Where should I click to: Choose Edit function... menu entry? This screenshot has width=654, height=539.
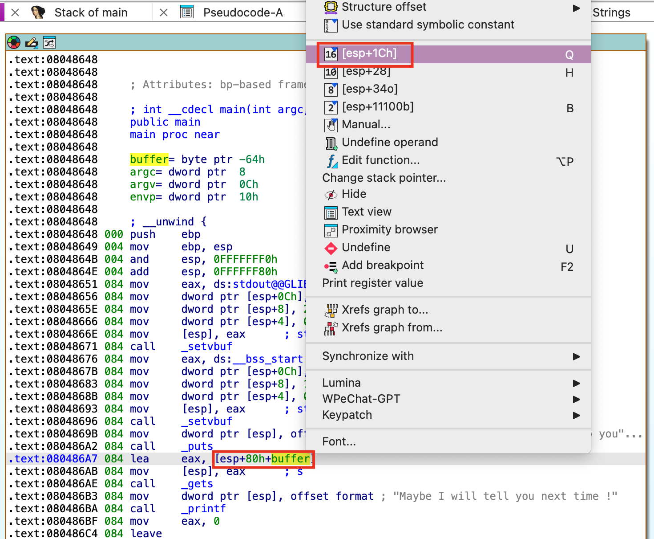click(x=448, y=160)
